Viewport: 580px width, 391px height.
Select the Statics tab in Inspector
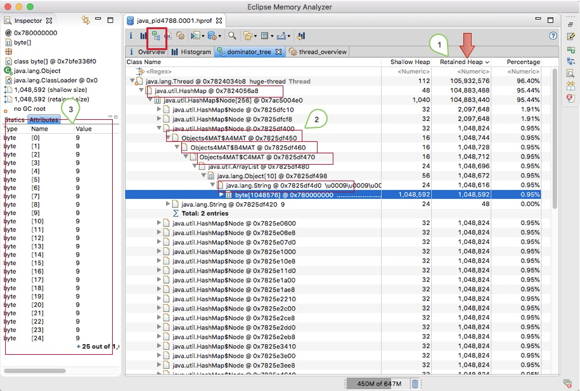tap(15, 120)
